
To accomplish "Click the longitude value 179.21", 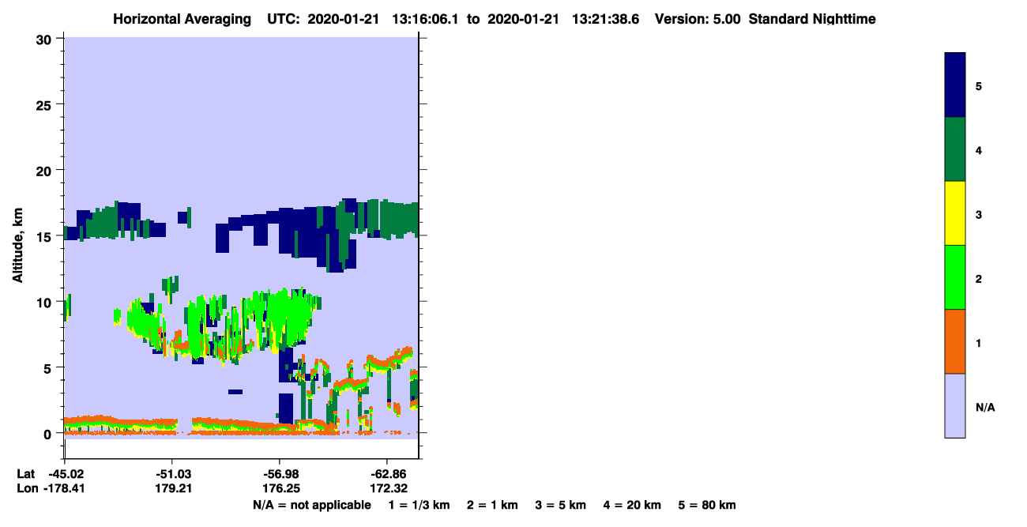I will (173, 488).
